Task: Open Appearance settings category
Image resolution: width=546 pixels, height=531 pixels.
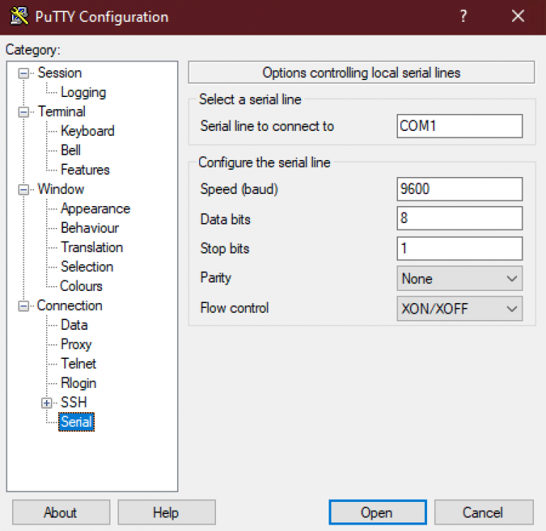Action: pyautogui.click(x=95, y=209)
